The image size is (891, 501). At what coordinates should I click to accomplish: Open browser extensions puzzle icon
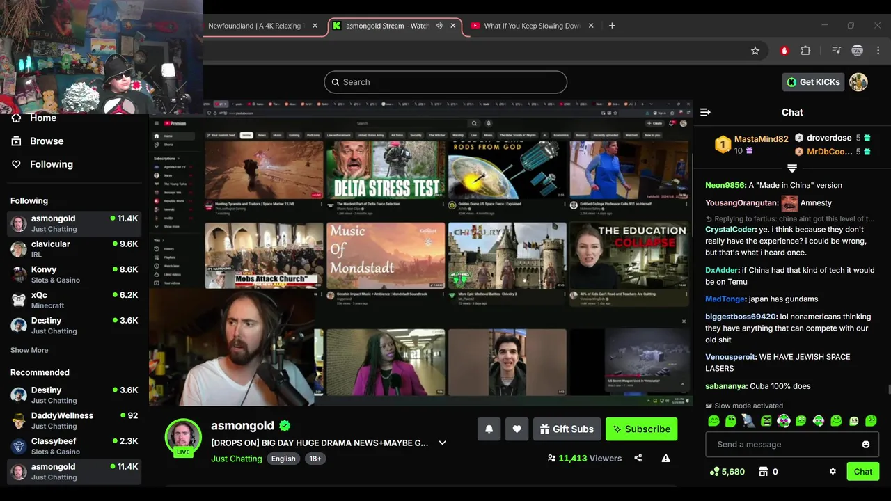805,50
